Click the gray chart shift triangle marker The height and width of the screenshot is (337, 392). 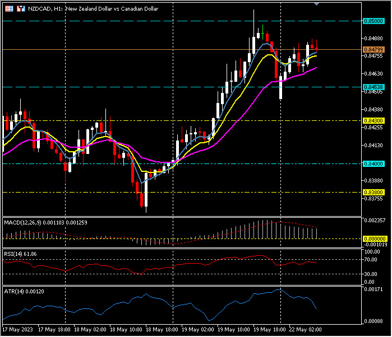[x=318, y=3]
